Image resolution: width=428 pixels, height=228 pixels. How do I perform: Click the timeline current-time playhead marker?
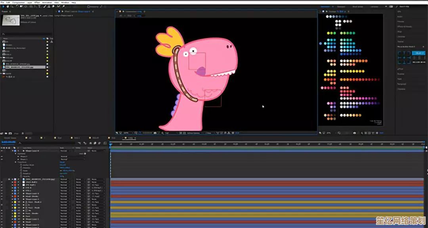pyautogui.click(x=111, y=144)
